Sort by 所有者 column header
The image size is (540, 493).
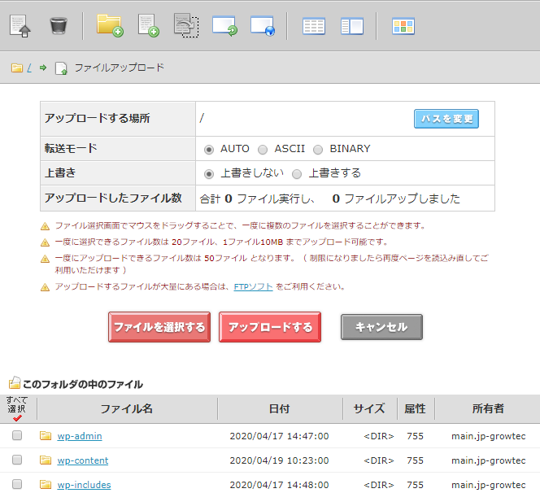(x=488, y=408)
